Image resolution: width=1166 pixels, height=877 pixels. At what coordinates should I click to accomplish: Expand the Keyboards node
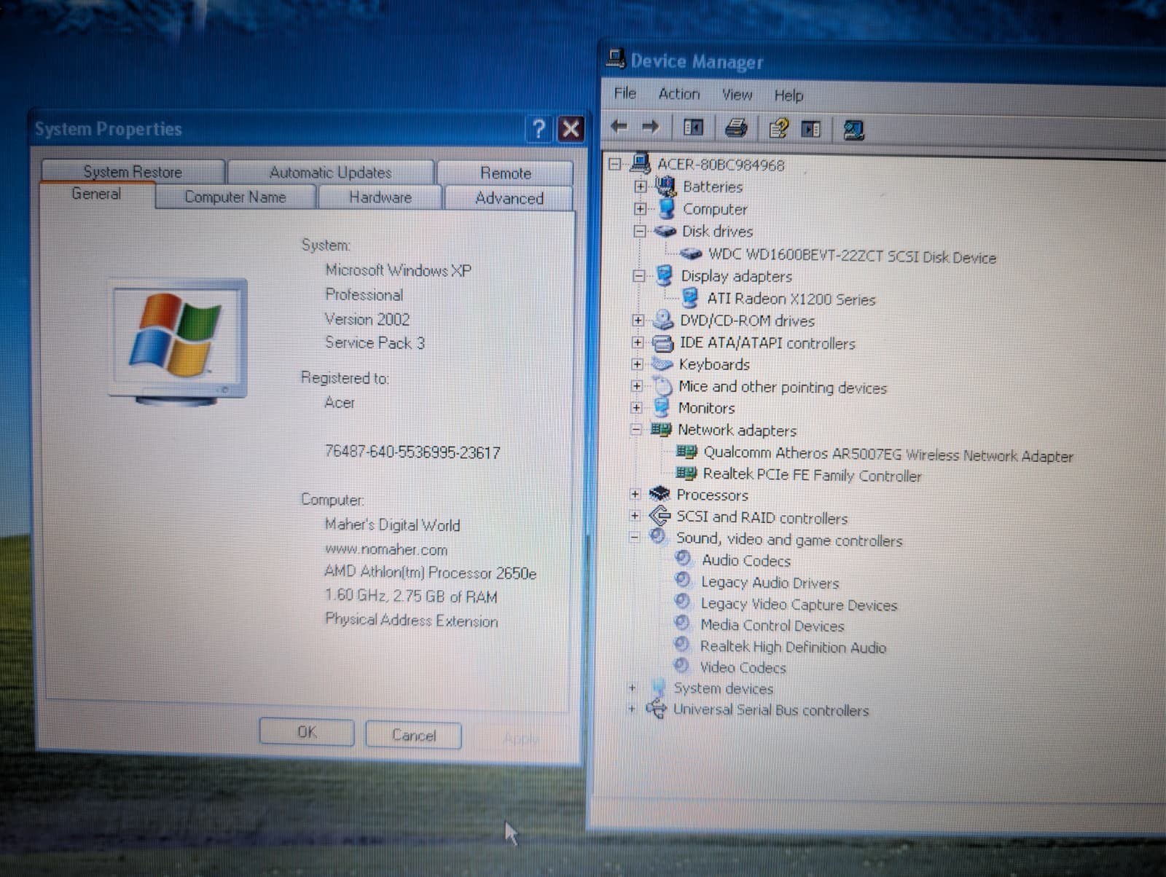[x=637, y=364]
